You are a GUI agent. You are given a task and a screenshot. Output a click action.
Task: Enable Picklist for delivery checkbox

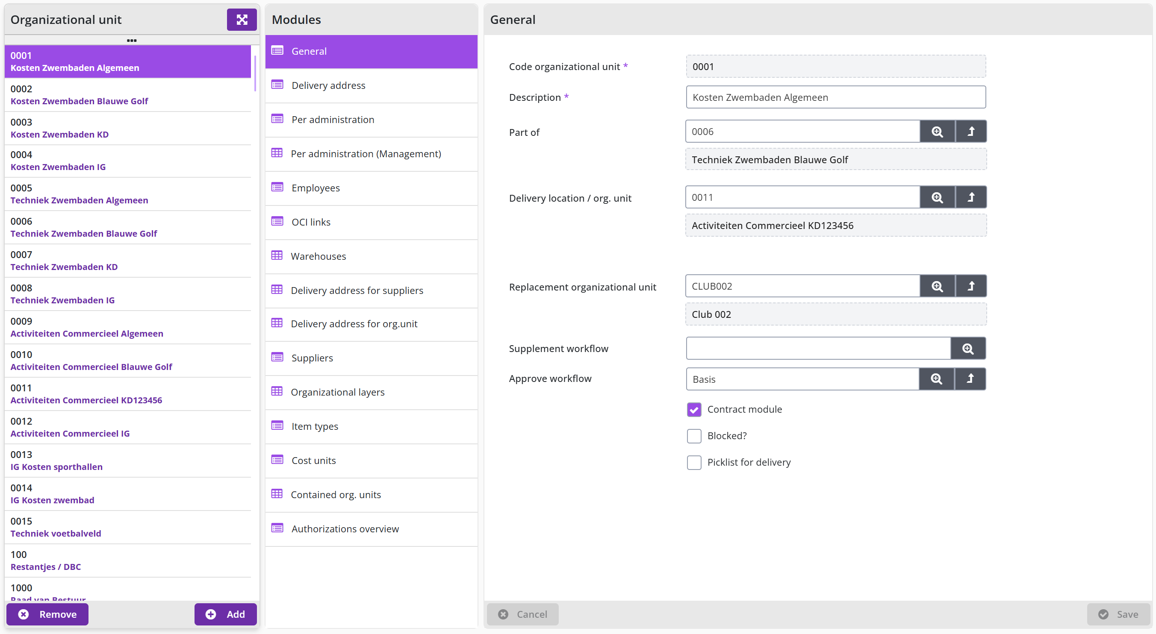coord(694,462)
